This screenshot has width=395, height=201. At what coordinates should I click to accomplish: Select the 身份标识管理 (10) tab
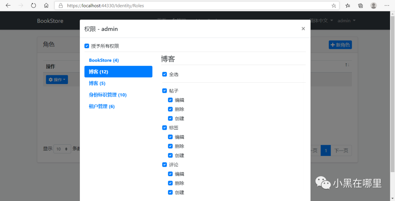[118, 95]
